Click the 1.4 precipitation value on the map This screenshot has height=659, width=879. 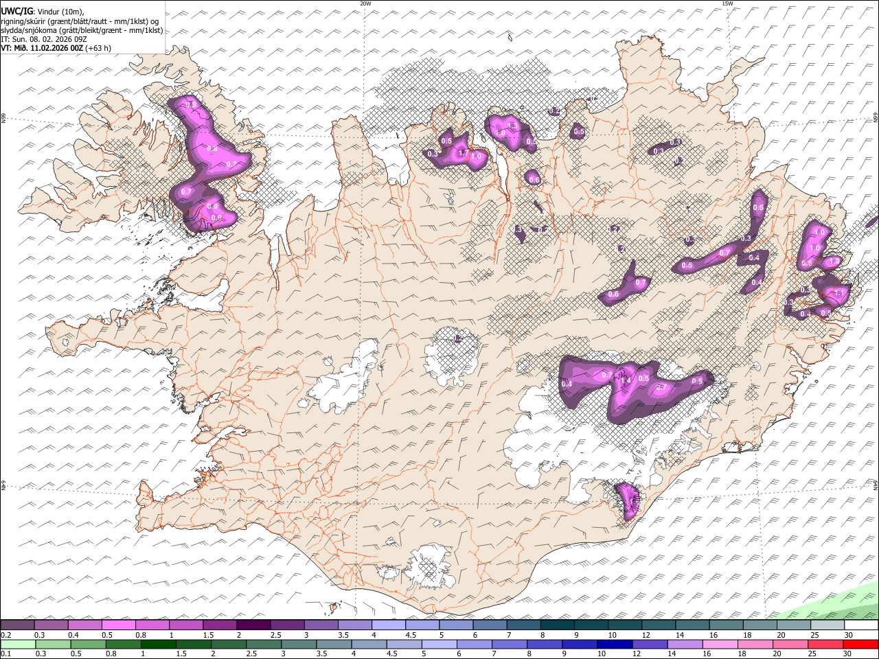(x=625, y=380)
